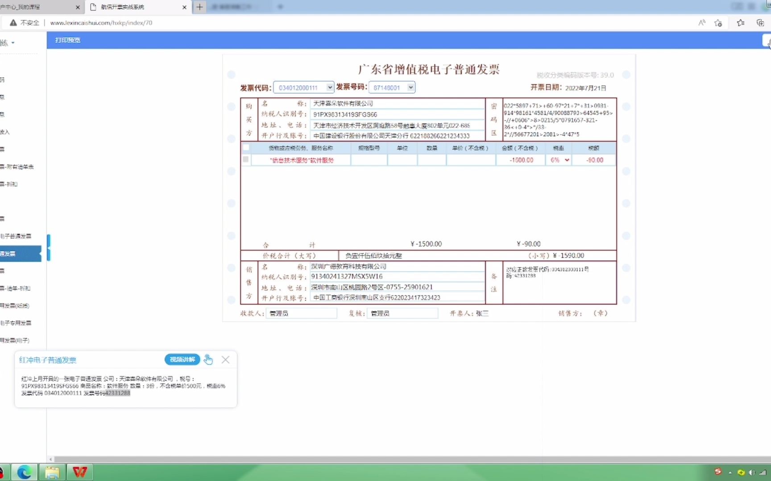Click the -90.00 tax amount cell
771x481 pixels.
(x=594, y=160)
